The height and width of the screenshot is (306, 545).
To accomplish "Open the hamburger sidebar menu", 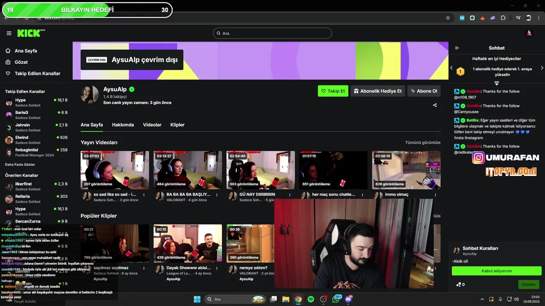I will tap(9, 33).
